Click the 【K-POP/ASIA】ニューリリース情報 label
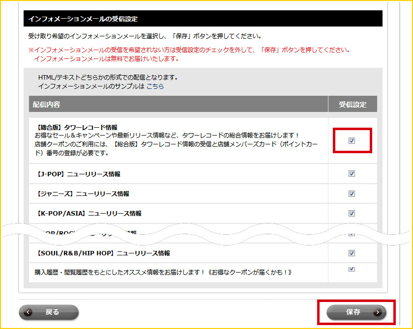This screenshot has height=329, width=413. click(88, 214)
